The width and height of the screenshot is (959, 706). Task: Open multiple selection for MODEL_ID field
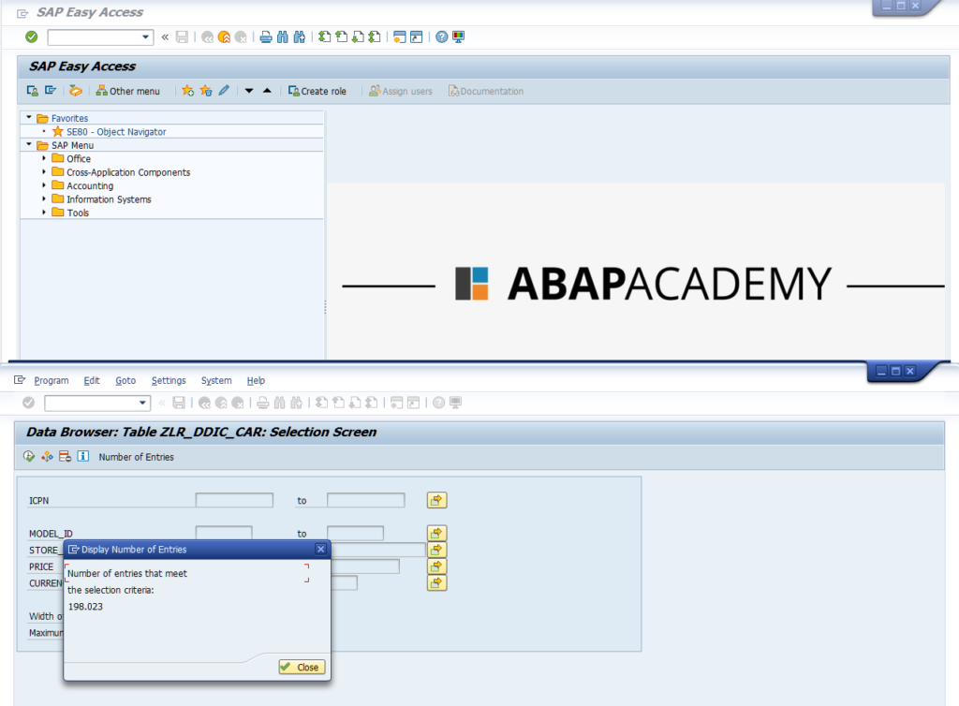tap(435, 533)
